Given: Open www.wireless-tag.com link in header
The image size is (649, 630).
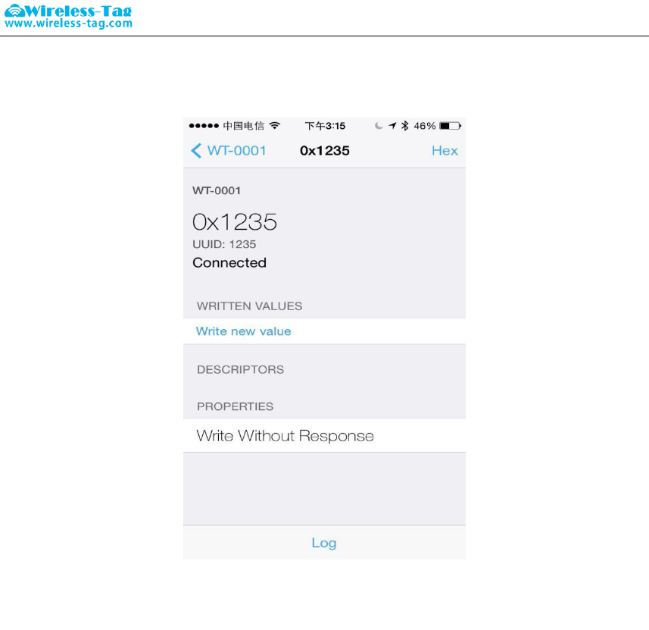Looking at the screenshot, I should tap(68, 24).
